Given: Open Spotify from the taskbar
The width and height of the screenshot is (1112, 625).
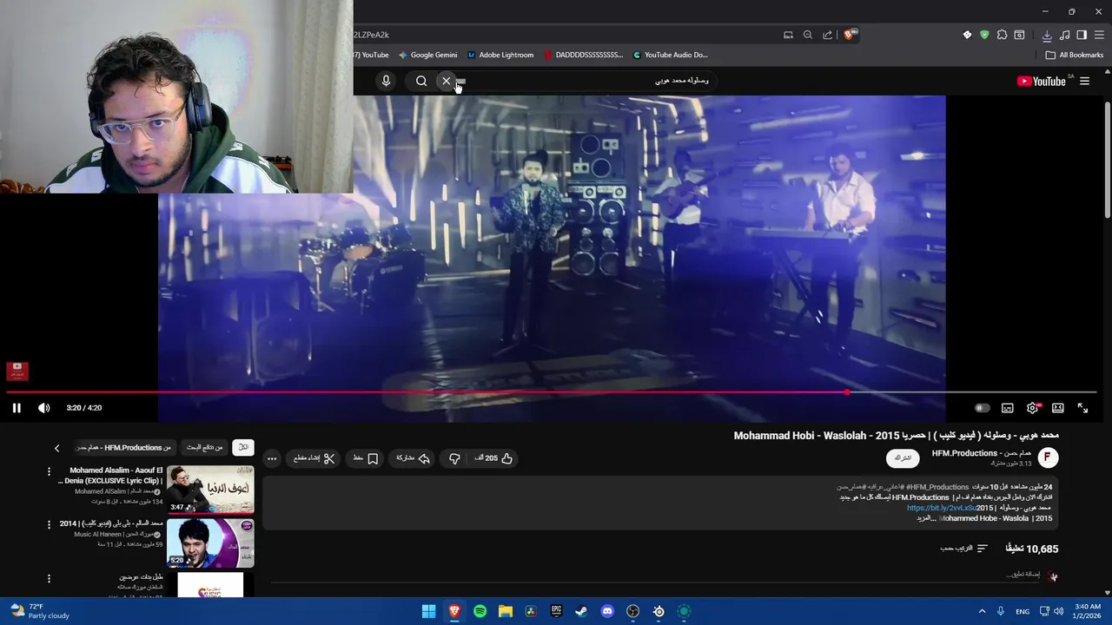Looking at the screenshot, I should (480, 611).
